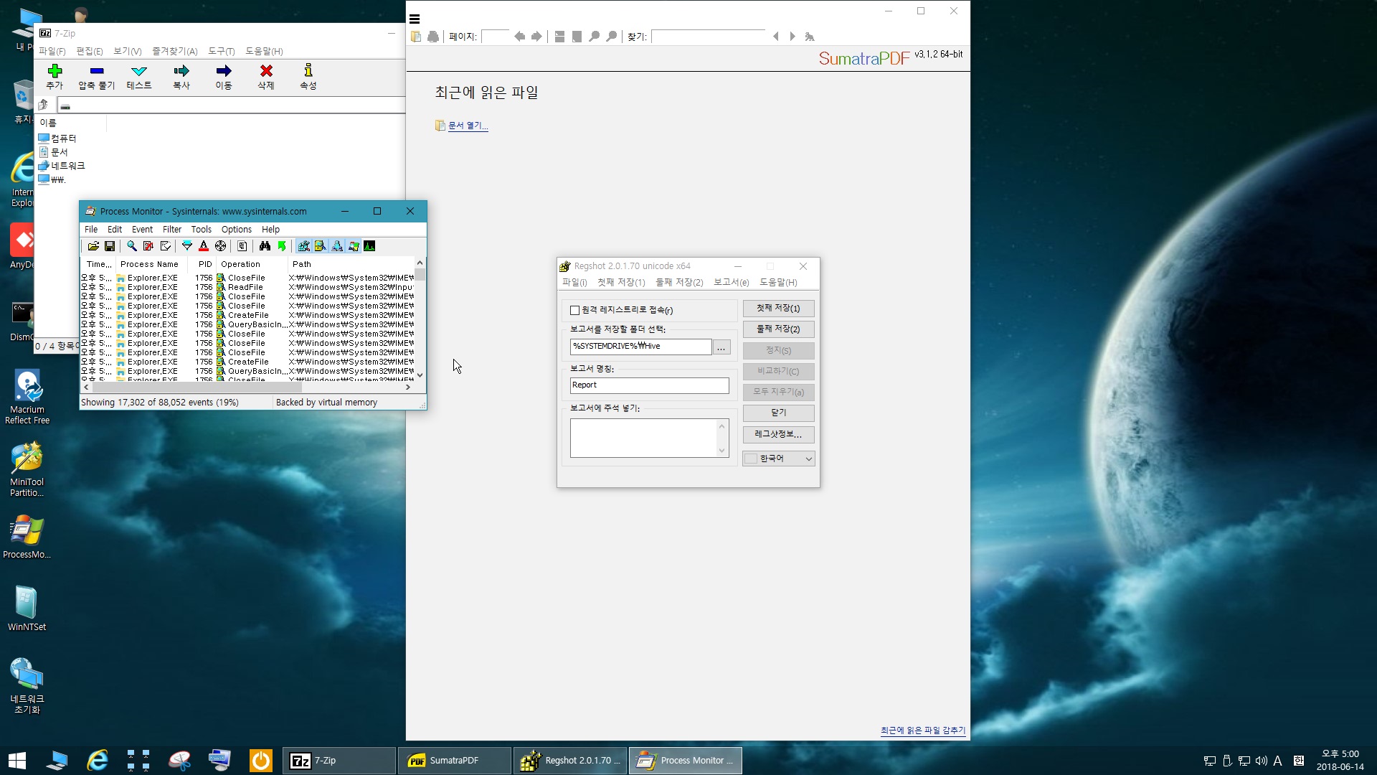Image resolution: width=1377 pixels, height=775 pixels.
Task: Toggle Show Registry Activity in Process Monitor
Action: pos(303,246)
